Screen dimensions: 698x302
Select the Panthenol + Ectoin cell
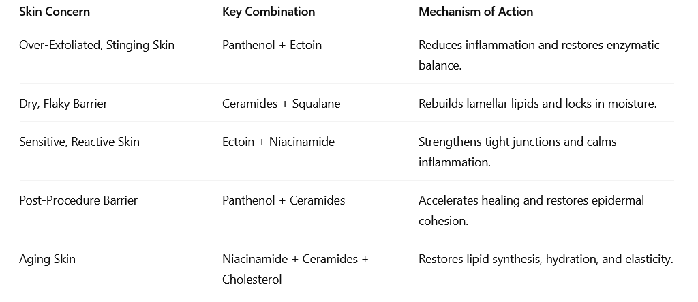pos(272,45)
